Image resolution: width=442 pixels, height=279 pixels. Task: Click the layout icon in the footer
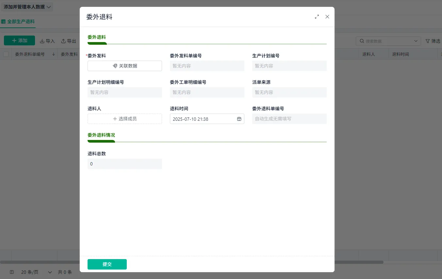[x=12, y=272]
